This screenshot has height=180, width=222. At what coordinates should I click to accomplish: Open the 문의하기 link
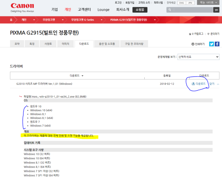[213, 34]
